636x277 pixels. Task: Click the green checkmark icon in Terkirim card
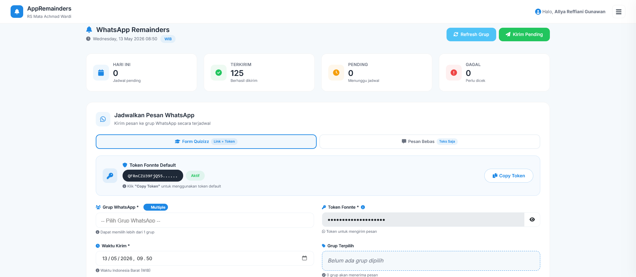coord(219,73)
